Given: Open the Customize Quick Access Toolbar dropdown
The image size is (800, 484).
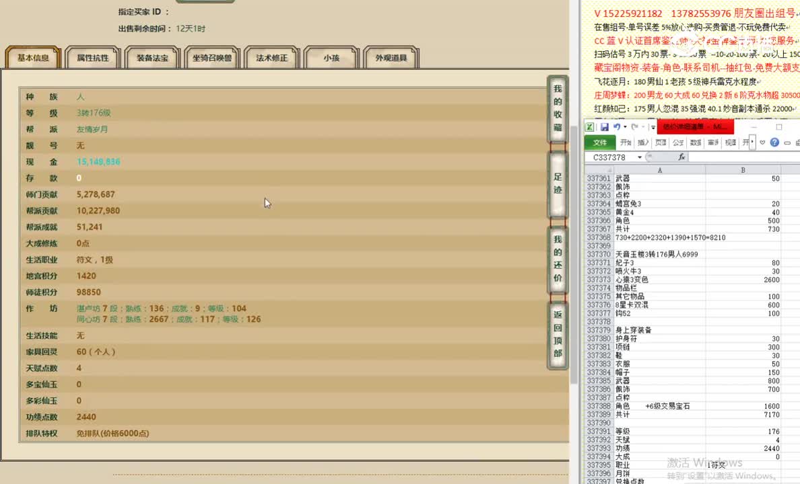Looking at the screenshot, I should (x=653, y=126).
